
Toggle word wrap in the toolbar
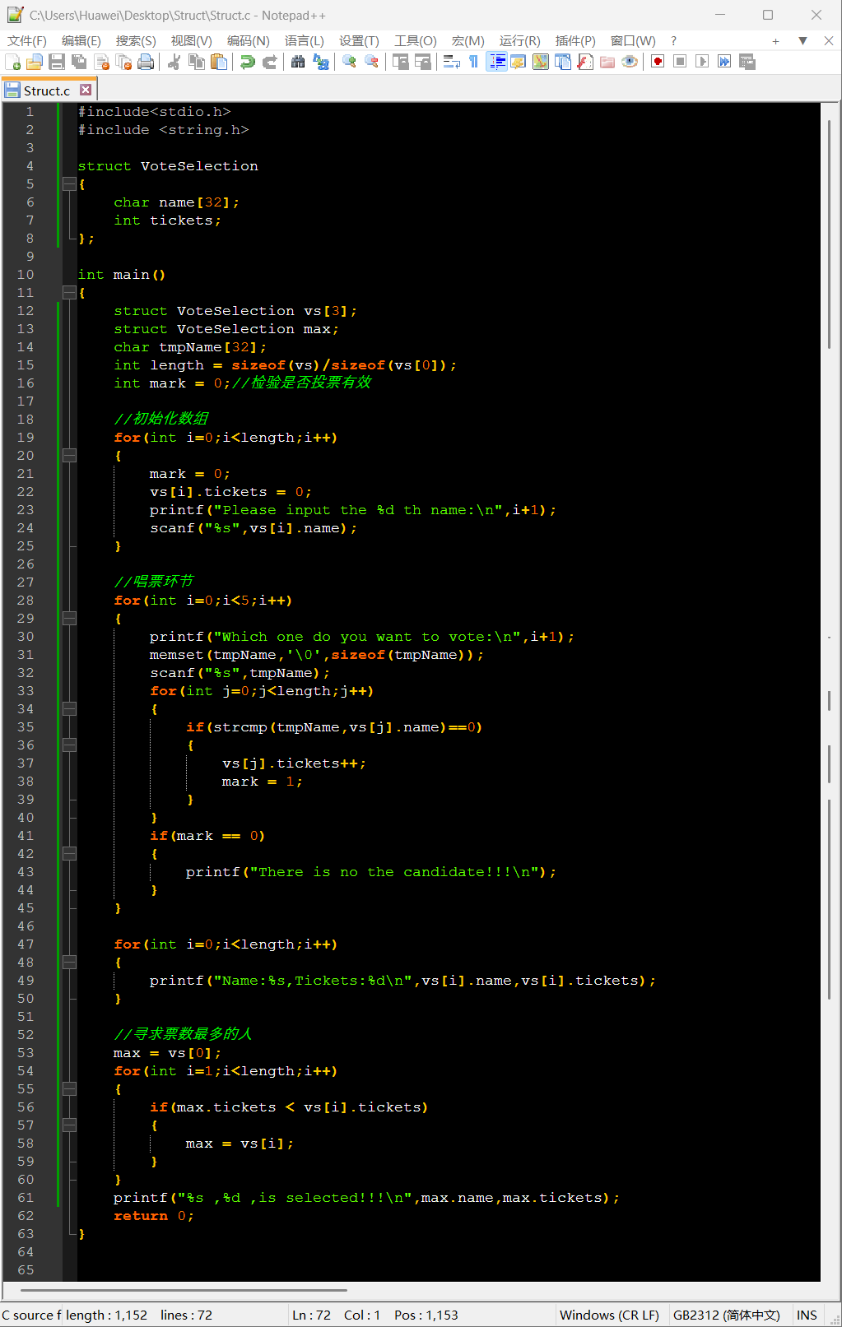451,62
